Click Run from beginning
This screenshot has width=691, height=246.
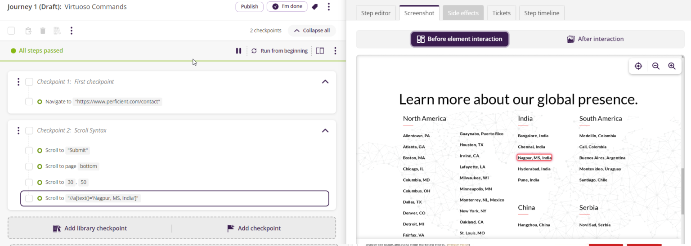279,51
